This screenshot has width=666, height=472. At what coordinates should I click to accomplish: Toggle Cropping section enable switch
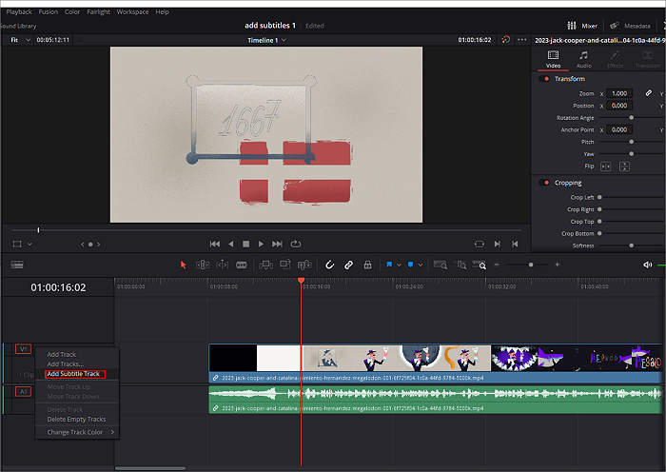tap(544, 183)
